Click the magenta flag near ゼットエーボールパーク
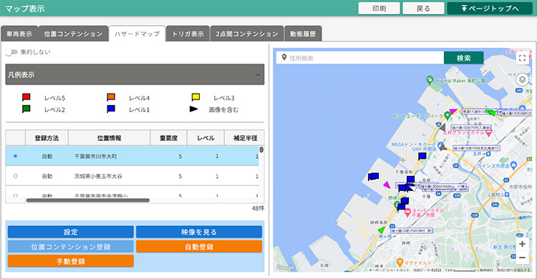The image size is (537, 279). point(453,112)
